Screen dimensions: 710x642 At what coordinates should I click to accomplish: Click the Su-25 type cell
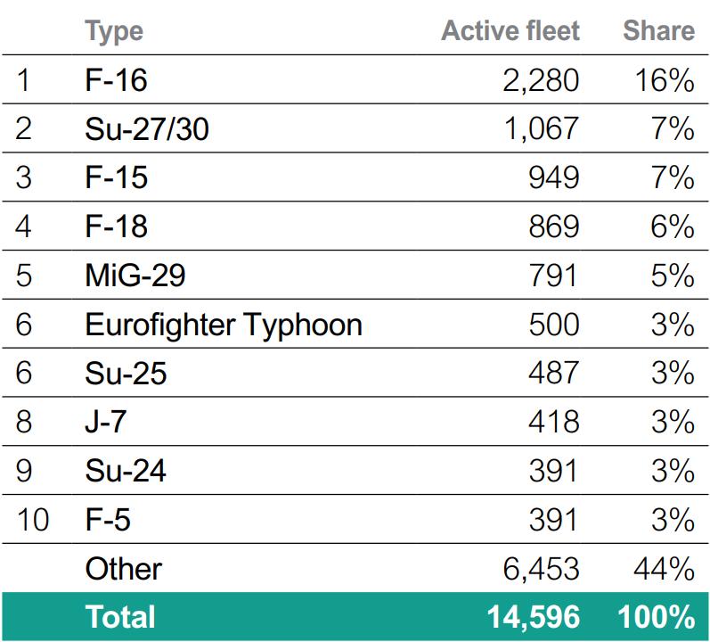(126, 373)
